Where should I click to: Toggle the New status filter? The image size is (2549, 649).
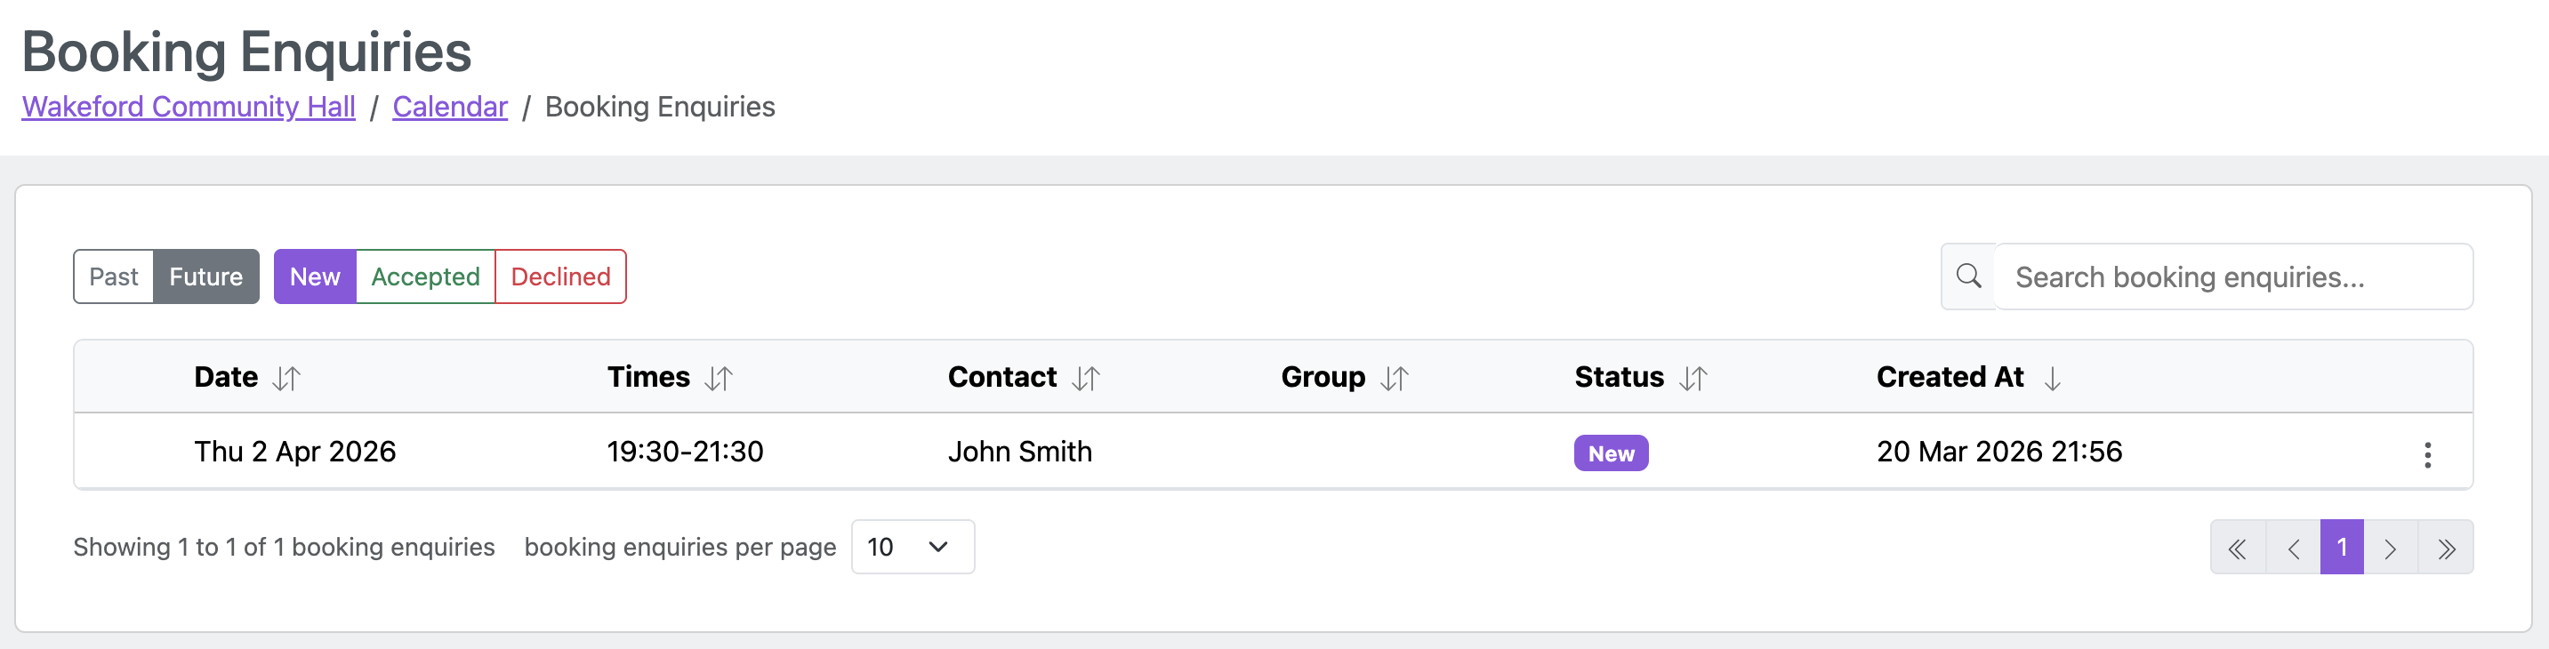[x=315, y=277]
